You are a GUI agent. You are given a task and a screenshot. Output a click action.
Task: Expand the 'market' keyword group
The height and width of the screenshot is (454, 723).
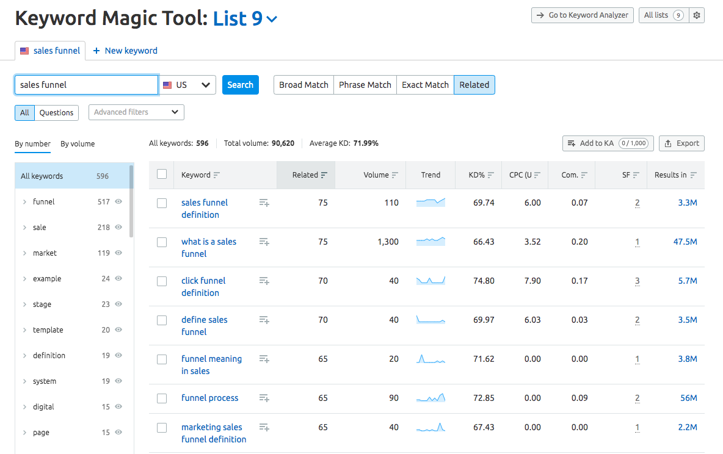pos(24,253)
